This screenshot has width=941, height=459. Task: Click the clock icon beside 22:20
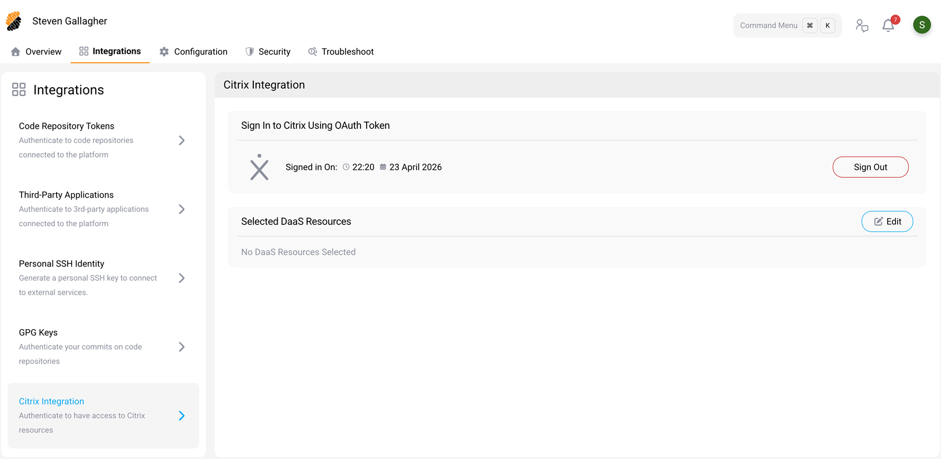coord(346,167)
